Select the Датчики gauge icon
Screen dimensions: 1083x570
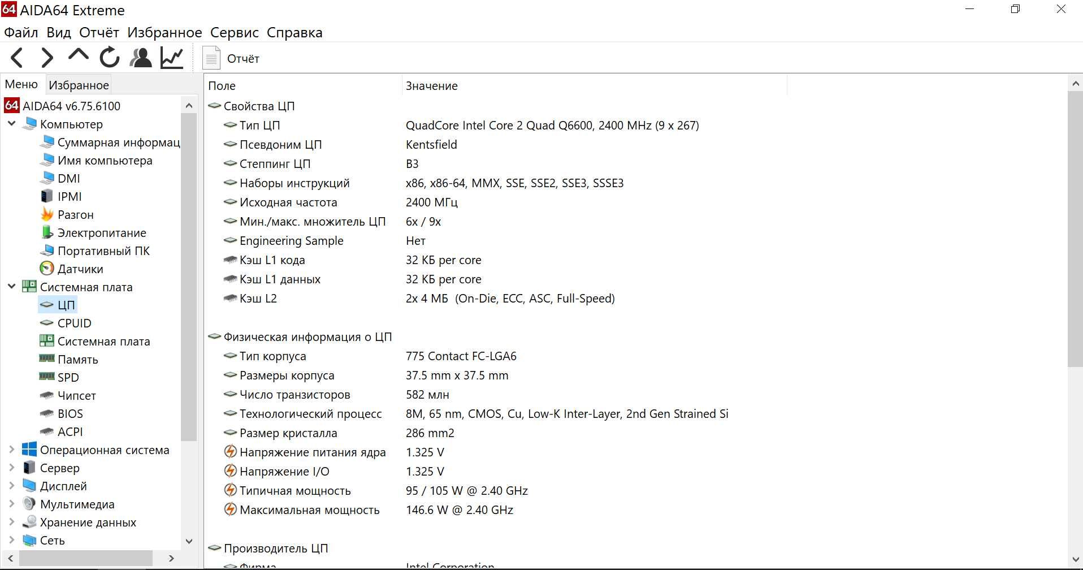(47, 269)
